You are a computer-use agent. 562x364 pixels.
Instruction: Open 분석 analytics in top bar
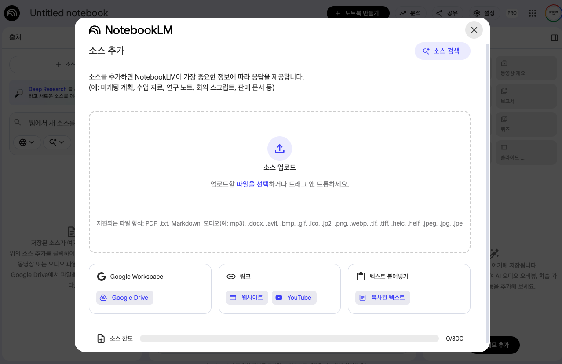410,13
